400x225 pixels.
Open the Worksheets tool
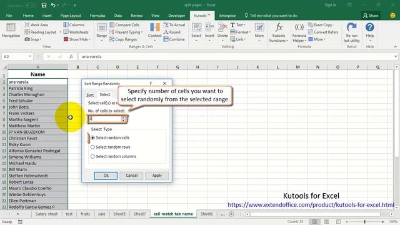[76, 32]
